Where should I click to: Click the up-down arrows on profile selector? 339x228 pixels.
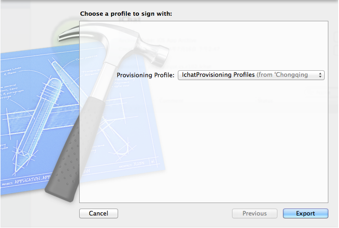[320, 75]
